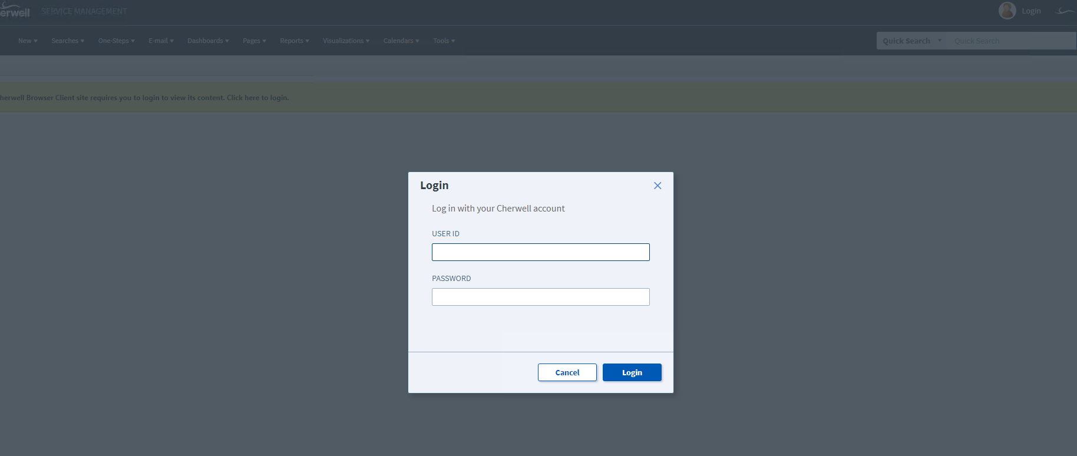Expand the E-mail dropdown menu

tap(161, 41)
